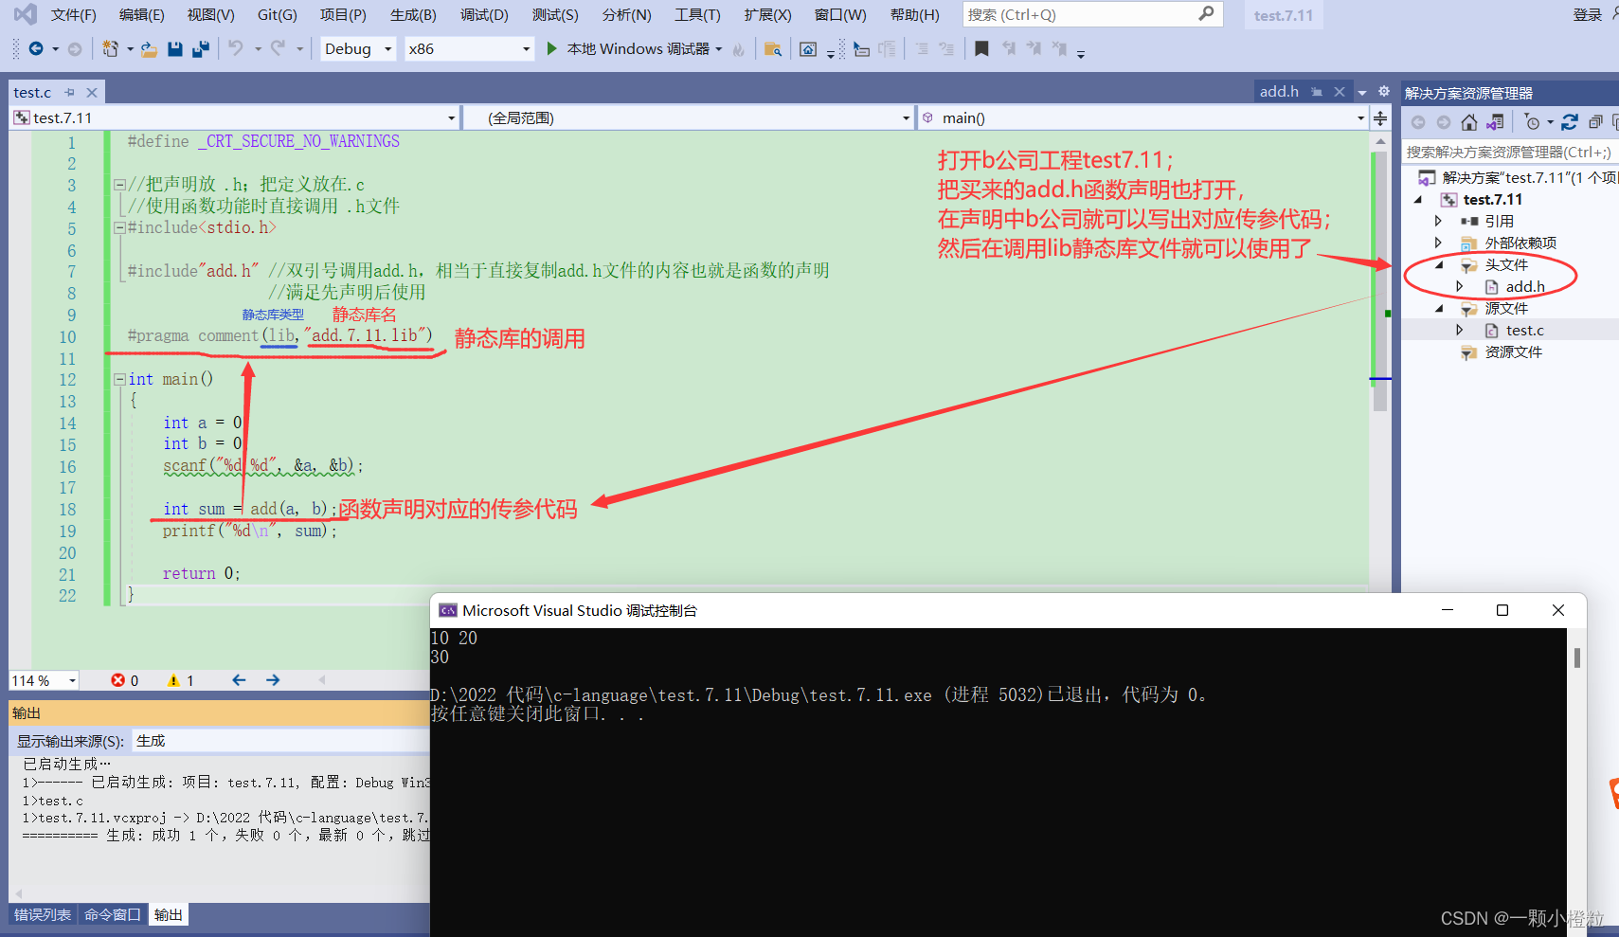
Task: Click the Save All toolbar icon
Action: tap(200, 49)
